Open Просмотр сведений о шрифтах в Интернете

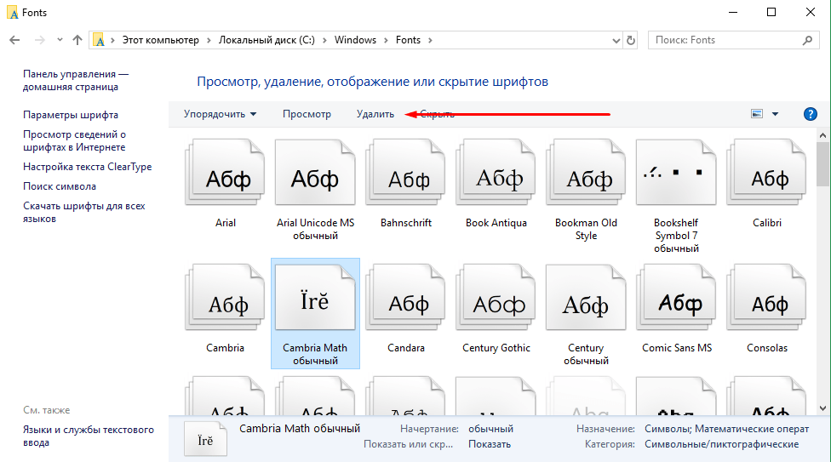pos(75,141)
